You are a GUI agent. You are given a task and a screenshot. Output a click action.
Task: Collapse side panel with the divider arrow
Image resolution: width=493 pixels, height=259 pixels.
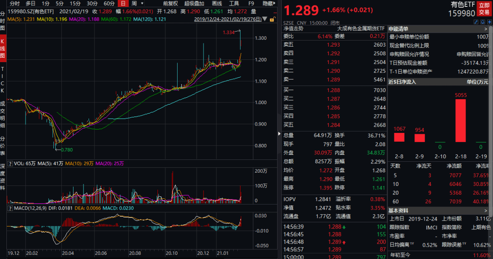click(x=279, y=134)
